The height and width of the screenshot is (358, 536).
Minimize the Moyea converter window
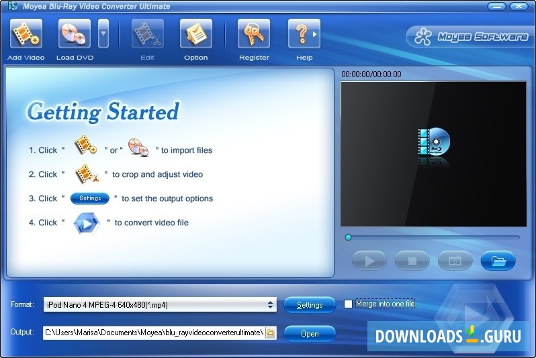click(x=496, y=7)
